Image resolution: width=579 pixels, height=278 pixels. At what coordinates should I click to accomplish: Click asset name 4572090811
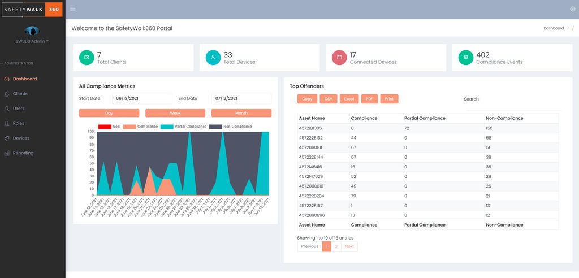coord(310,147)
